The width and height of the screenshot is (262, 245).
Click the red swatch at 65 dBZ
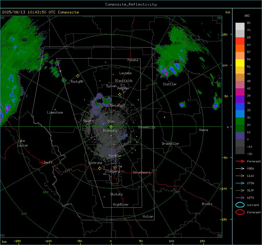tap(240, 41)
